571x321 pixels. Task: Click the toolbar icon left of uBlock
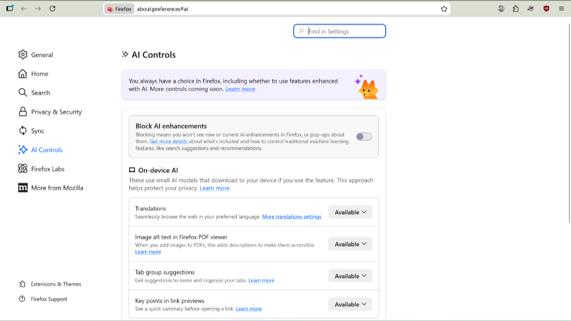[531, 9]
